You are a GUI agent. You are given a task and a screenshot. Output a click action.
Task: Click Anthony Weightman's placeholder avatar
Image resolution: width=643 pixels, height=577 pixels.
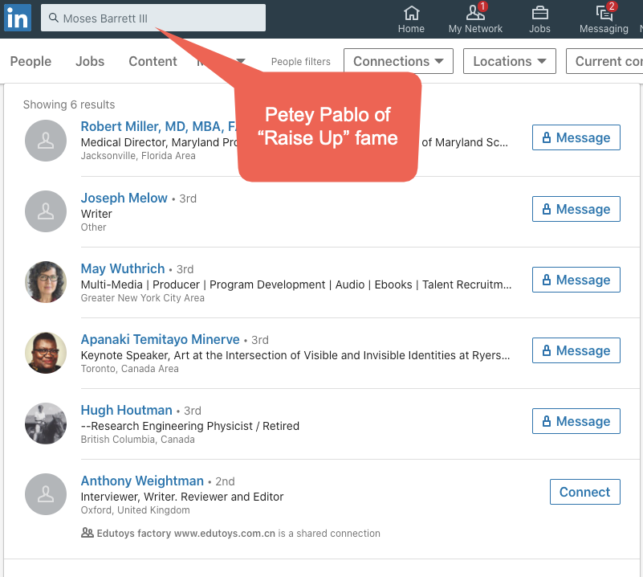pyautogui.click(x=46, y=494)
